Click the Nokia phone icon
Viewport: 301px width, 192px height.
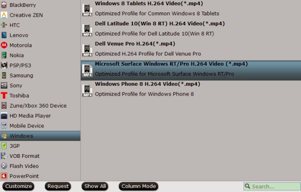(4, 55)
